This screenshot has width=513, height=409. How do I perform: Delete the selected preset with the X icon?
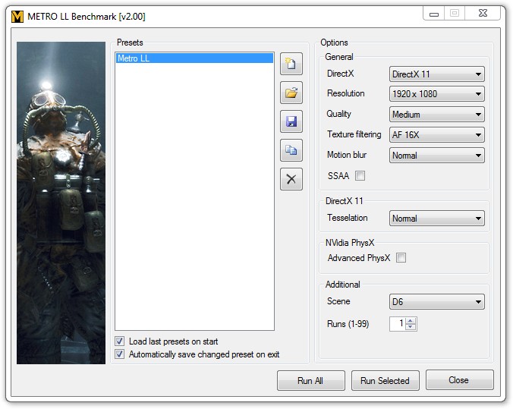click(x=291, y=179)
